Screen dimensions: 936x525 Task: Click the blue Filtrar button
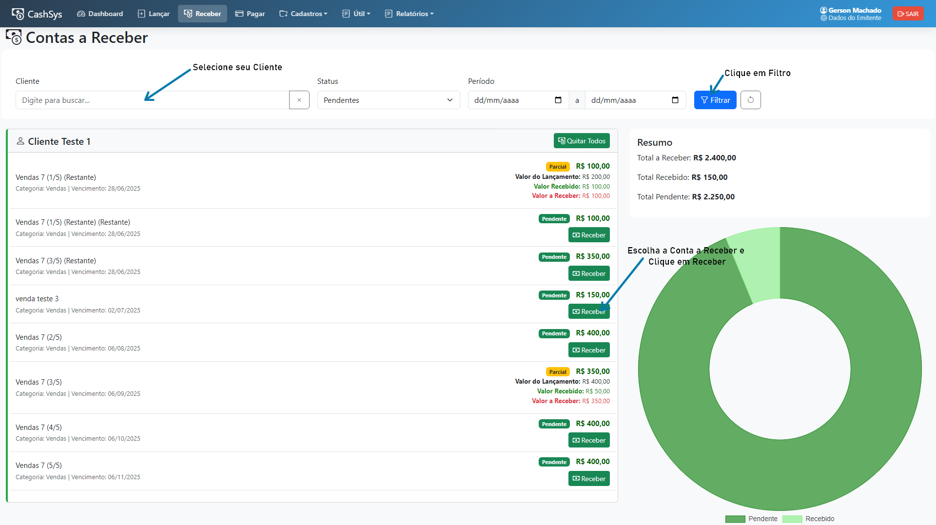[x=715, y=100]
